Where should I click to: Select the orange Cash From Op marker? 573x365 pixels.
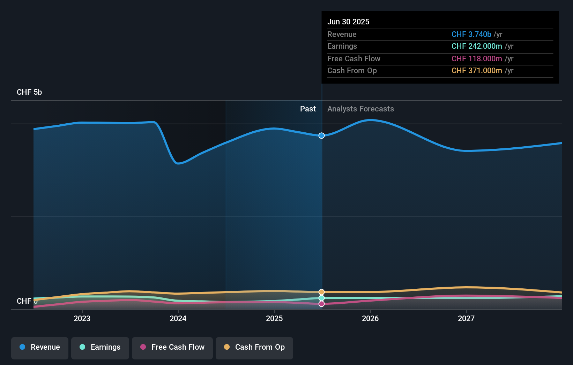tap(321, 292)
